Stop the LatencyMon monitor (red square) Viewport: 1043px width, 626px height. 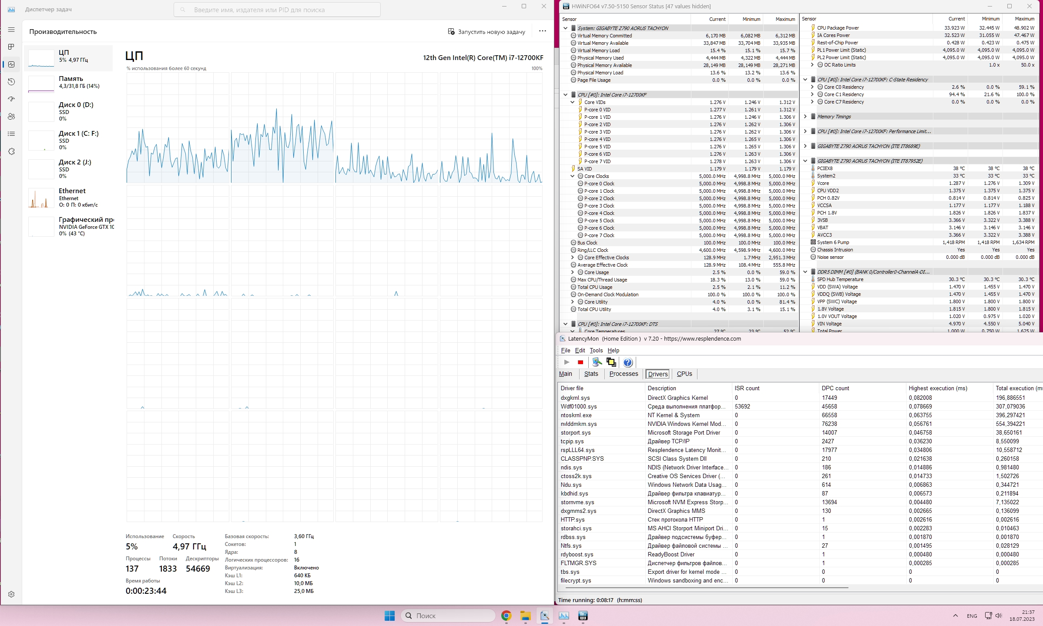[580, 362]
